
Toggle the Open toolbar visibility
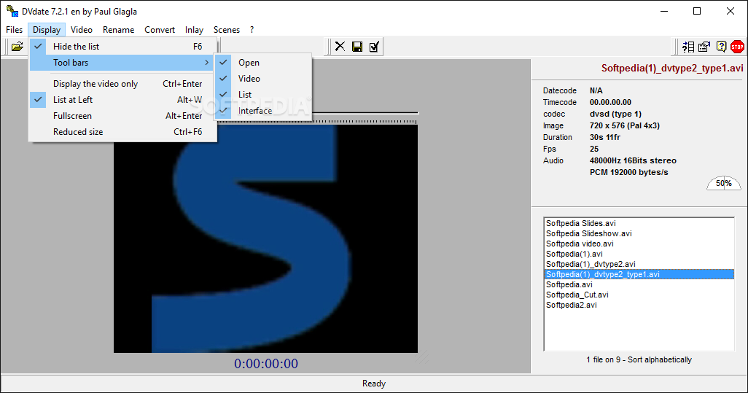coord(264,63)
